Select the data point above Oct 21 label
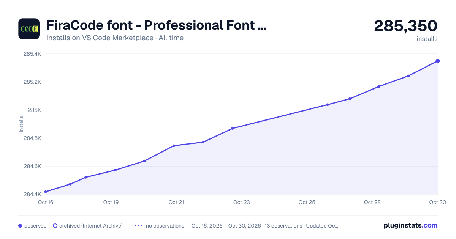 pos(174,146)
